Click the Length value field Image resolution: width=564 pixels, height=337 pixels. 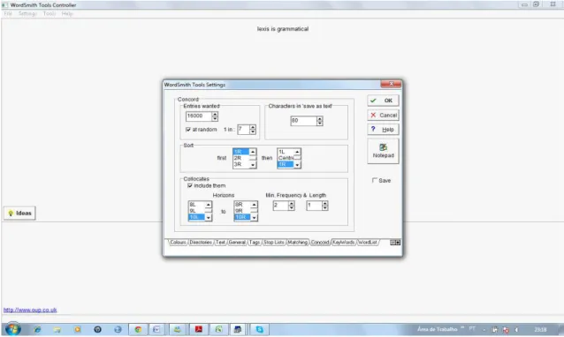[314, 206]
